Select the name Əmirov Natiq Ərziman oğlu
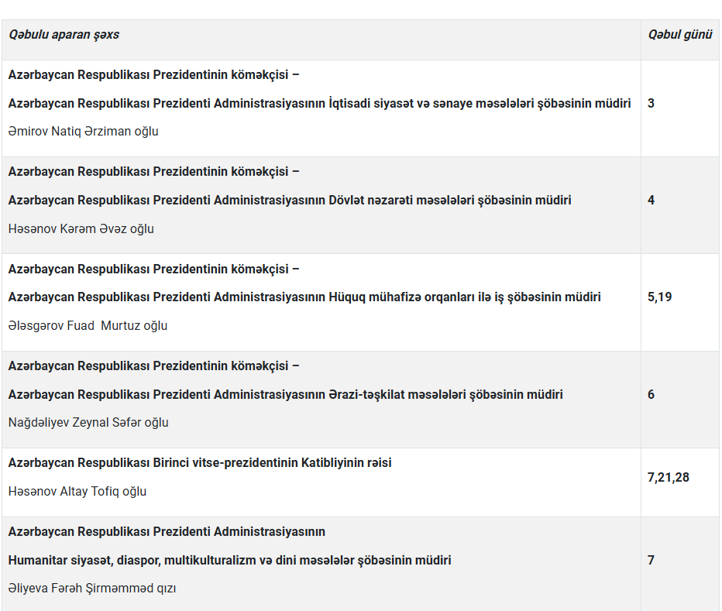 (x=83, y=132)
